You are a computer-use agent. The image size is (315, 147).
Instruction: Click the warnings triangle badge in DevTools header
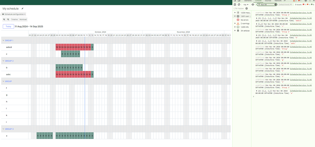click(294, 1)
